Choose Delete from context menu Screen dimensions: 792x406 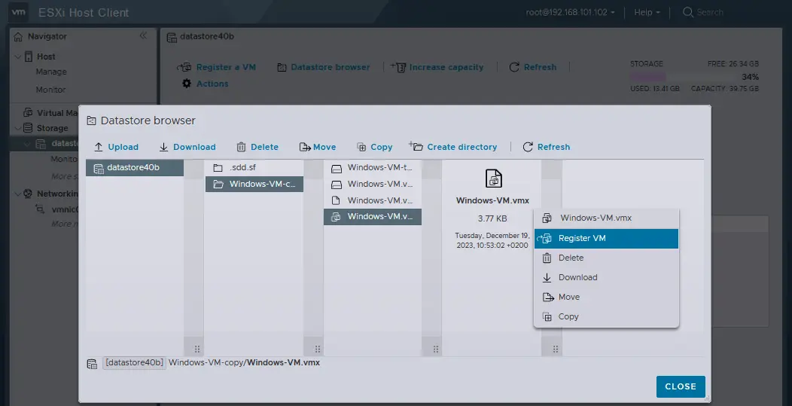(x=606, y=258)
